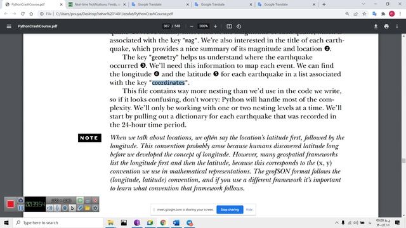Open Microsoft Word from taskbar
The image size is (406, 228).
[176, 222]
